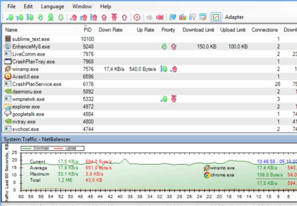Image resolution: width=297 pixels, height=206 pixels.
Task: Click the chrome.exe icon in traffic chart
Action: click(207, 175)
